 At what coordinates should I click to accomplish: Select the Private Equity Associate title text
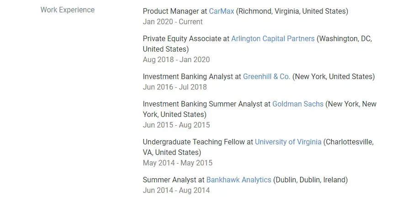(182, 38)
